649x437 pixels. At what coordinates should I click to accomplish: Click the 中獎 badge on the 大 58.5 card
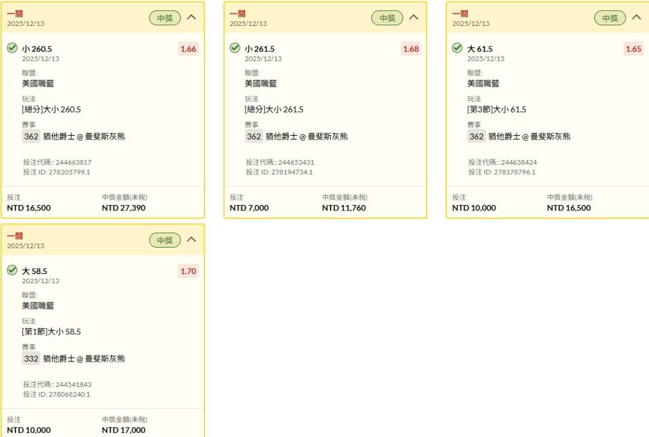click(x=165, y=240)
